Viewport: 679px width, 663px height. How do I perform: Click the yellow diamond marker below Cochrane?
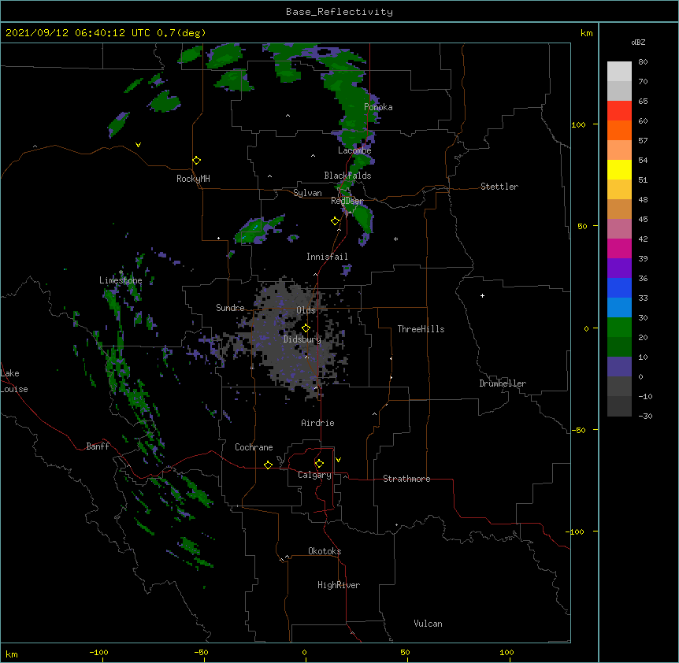pyautogui.click(x=268, y=465)
